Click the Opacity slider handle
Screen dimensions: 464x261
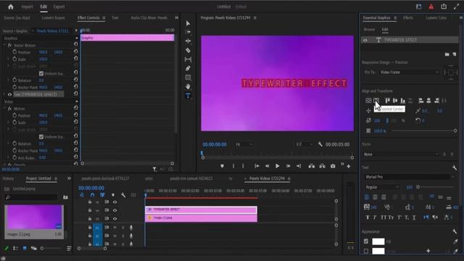(455, 130)
